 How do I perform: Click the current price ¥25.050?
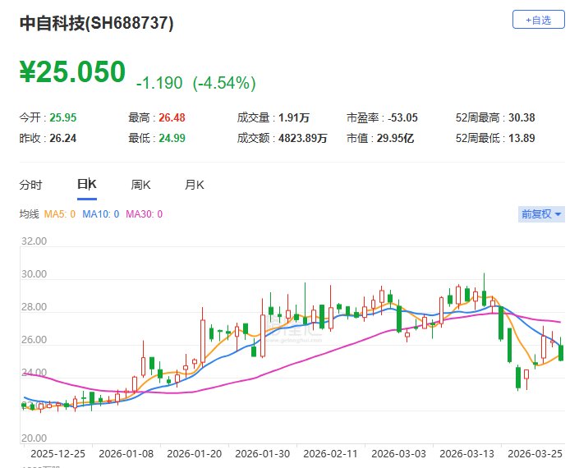tap(72, 72)
